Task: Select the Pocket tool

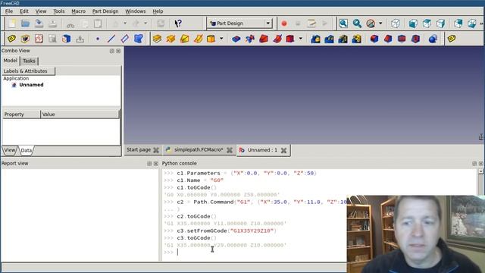Action: [236, 39]
